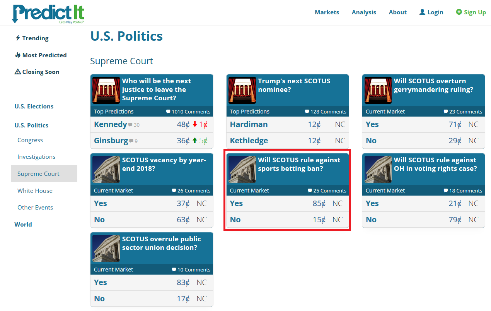Open the Analysis menu
Screen dimensions: 491x311
(x=364, y=12)
